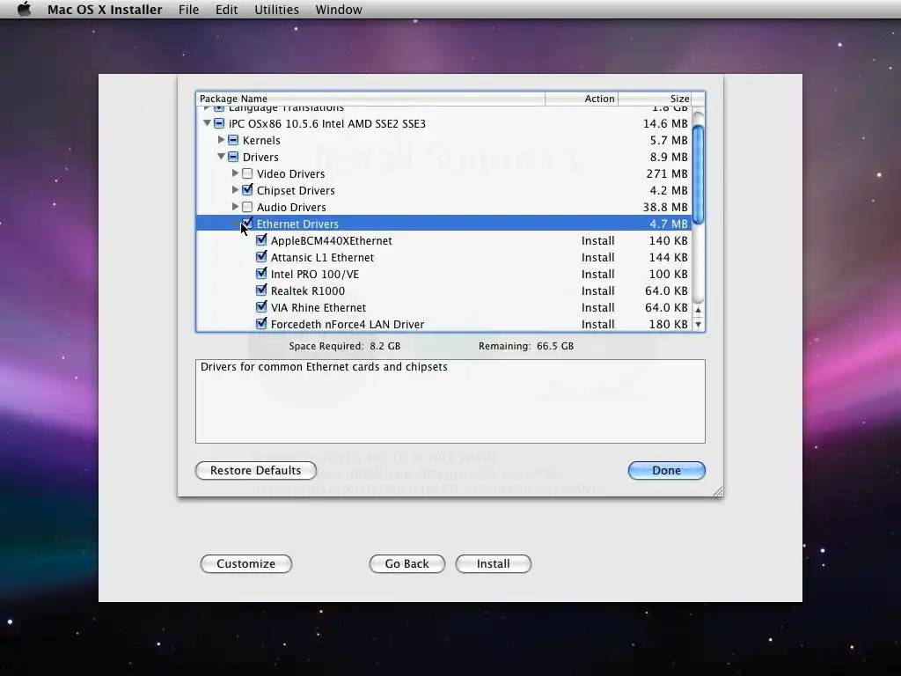
Task: Click the Remaining 66.5 GB text
Action: tap(526, 346)
